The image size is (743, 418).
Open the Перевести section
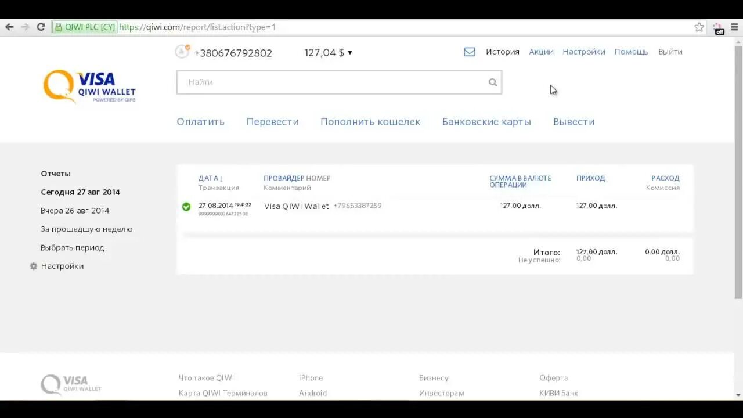[272, 122]
